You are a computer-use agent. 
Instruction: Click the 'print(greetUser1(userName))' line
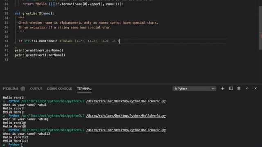click(x=40, y=55)
